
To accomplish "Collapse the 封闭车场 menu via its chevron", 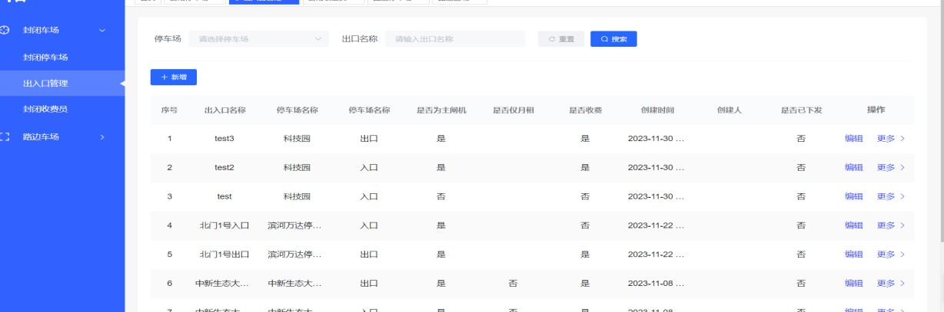I will [102, 30].
